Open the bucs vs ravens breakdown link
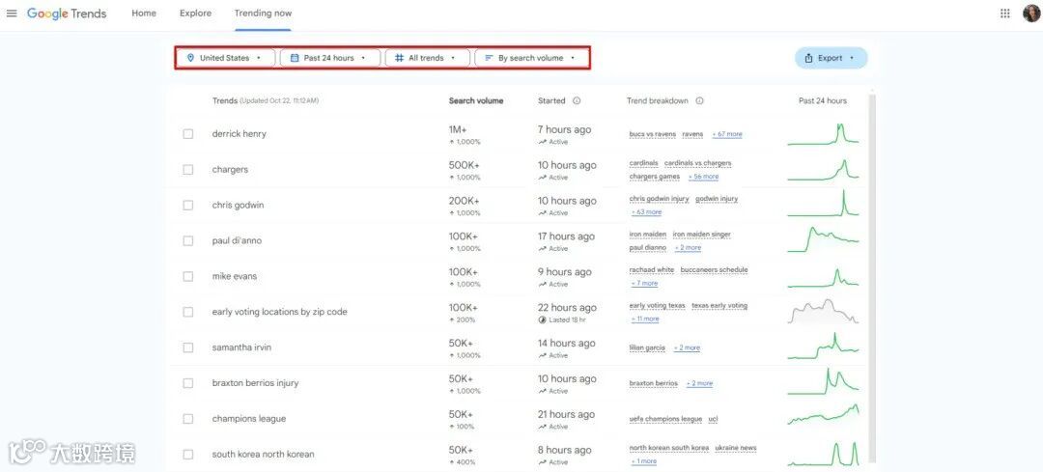Image resolution: width=1043 pixels, height=472 pixels. pos(653,134)
